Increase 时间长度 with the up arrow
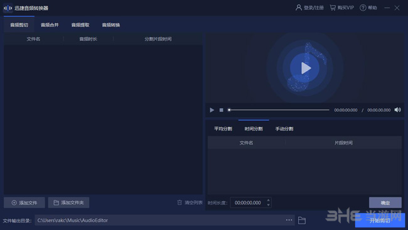Screen dimensions: 408x230 tap(268, 200)
